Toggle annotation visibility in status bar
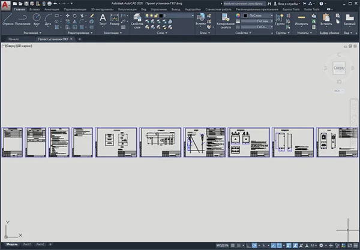Screen dimensions: 360x250 pos(295,245)
